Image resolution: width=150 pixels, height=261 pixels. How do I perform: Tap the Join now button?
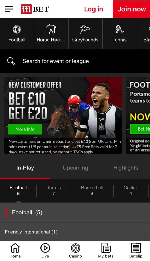(x=131, y=9)
